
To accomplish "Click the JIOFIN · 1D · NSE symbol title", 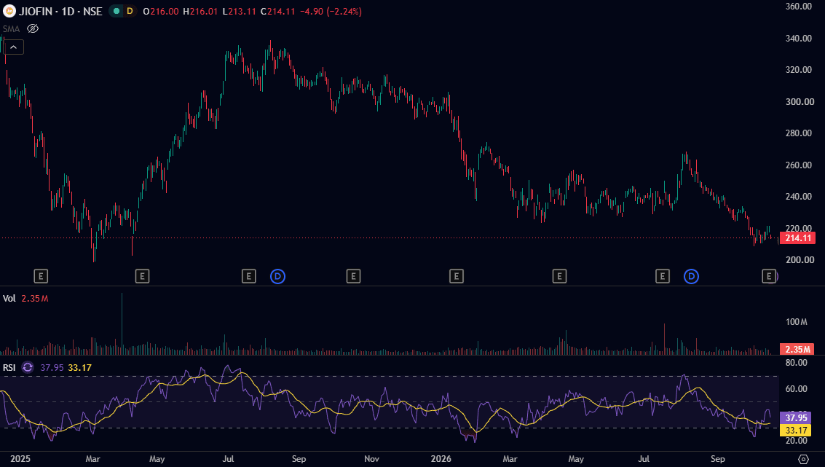I will point(60,11).
